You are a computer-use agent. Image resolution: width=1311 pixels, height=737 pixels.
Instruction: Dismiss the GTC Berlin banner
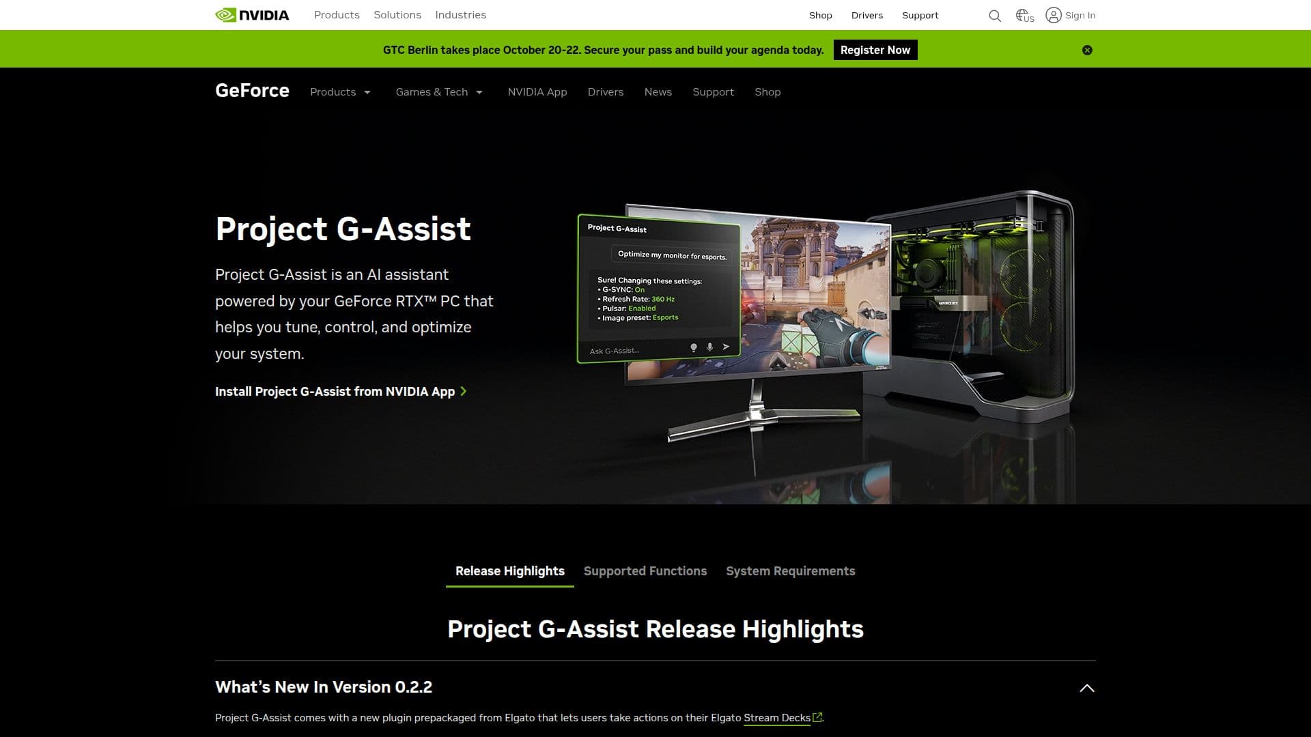coord(1087,50)
